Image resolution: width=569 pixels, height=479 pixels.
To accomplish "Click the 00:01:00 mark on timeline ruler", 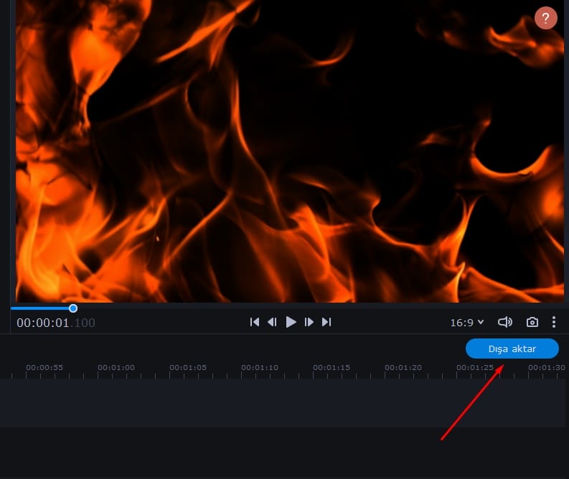I will pyautogui.click(x=116, y=367).
